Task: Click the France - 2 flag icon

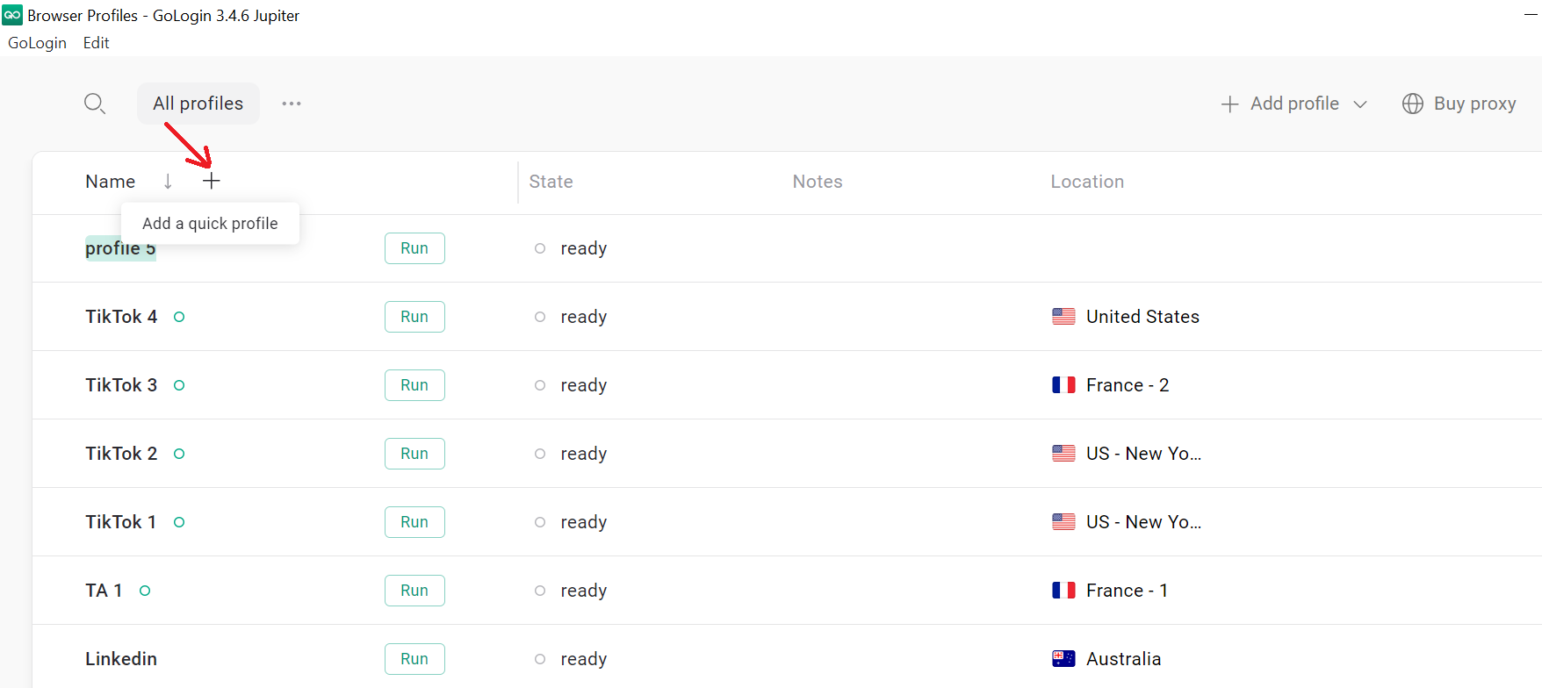Action: pyautogui.click(x=1063, y=385)
